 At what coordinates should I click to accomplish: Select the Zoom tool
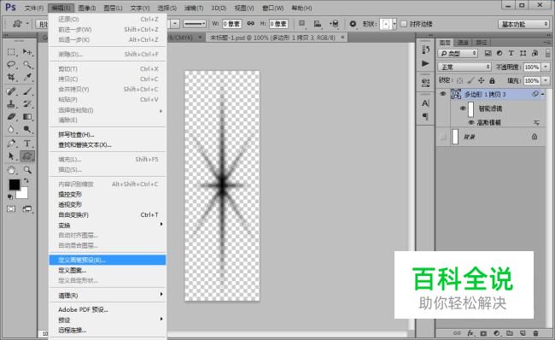(x=27, y=170)
